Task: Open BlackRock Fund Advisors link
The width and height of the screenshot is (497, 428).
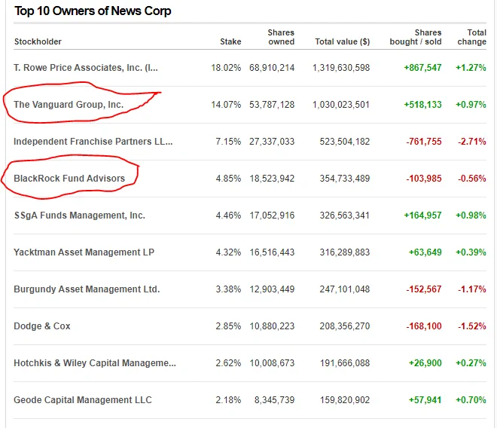Action: [69, 179]
